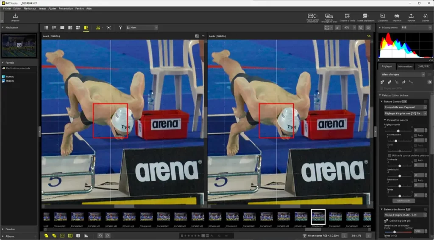This screenshot has height=240, width=434.
Task: Adjust the Réglage rapide slider
Action: (x=398, y=130)
